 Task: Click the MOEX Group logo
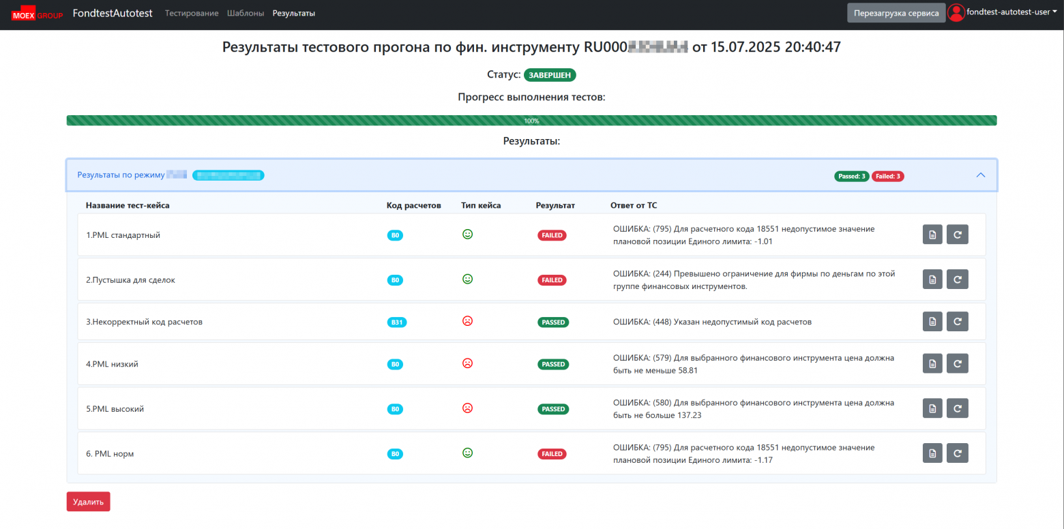37,14
